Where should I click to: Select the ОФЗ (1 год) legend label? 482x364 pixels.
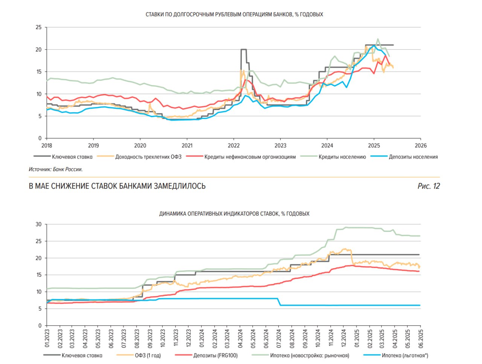[148, 355]
